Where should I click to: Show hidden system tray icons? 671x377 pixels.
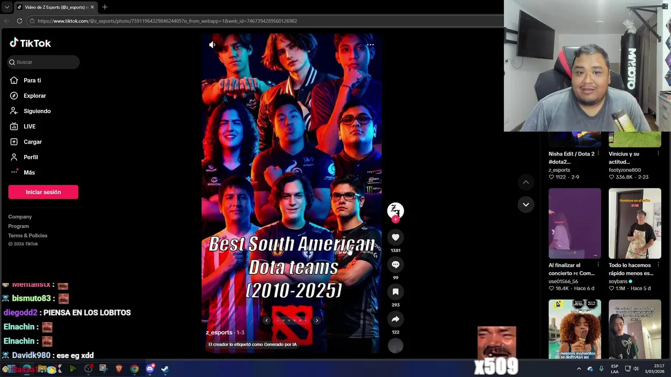pyautogui.click(x=579, y=369)
